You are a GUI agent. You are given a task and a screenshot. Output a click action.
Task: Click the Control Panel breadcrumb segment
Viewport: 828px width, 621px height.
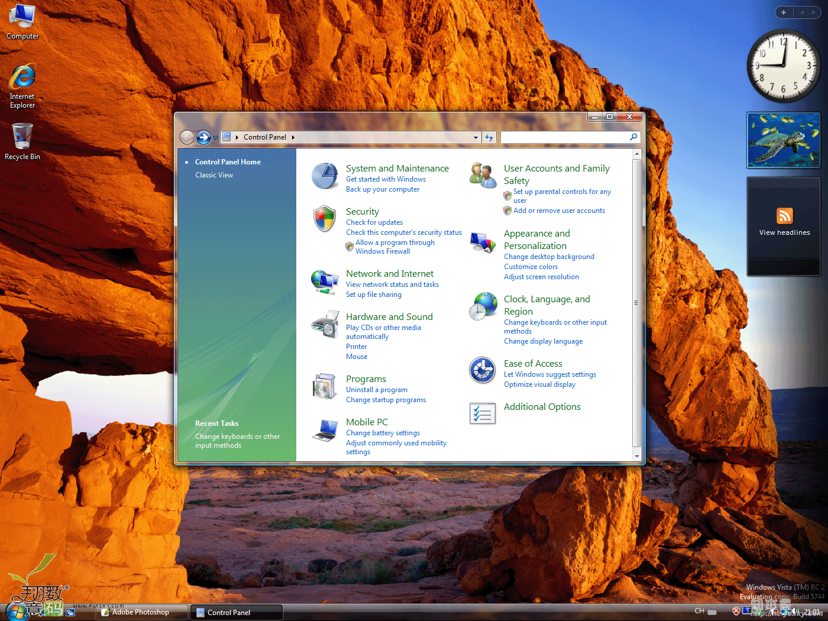coord(265,137)
